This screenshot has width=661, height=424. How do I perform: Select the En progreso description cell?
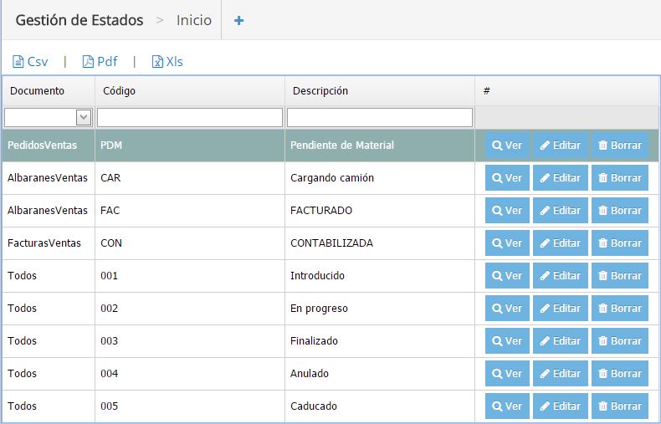click(x=380, y=308)
